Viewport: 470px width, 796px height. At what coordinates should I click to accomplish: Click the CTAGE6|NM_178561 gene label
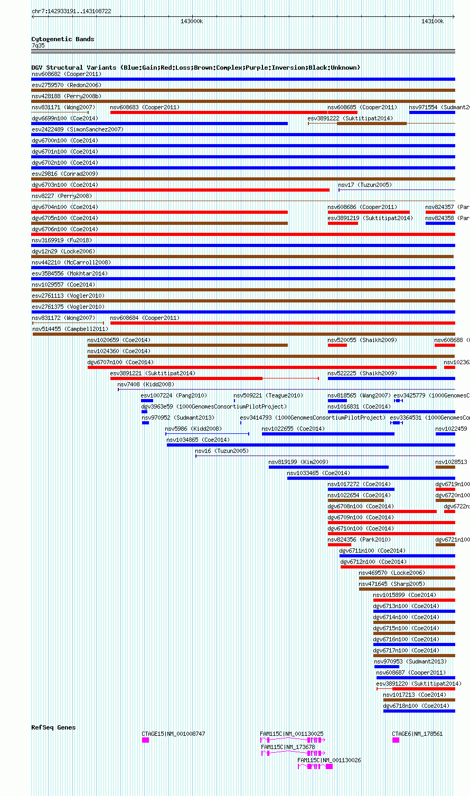tap(417, 734)
